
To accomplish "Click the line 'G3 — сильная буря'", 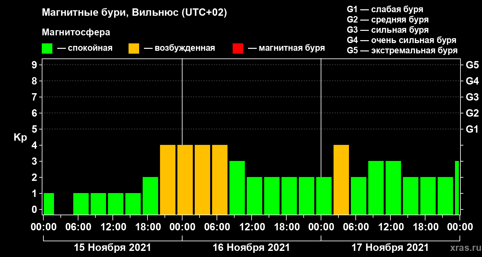I will click(388, 30).
